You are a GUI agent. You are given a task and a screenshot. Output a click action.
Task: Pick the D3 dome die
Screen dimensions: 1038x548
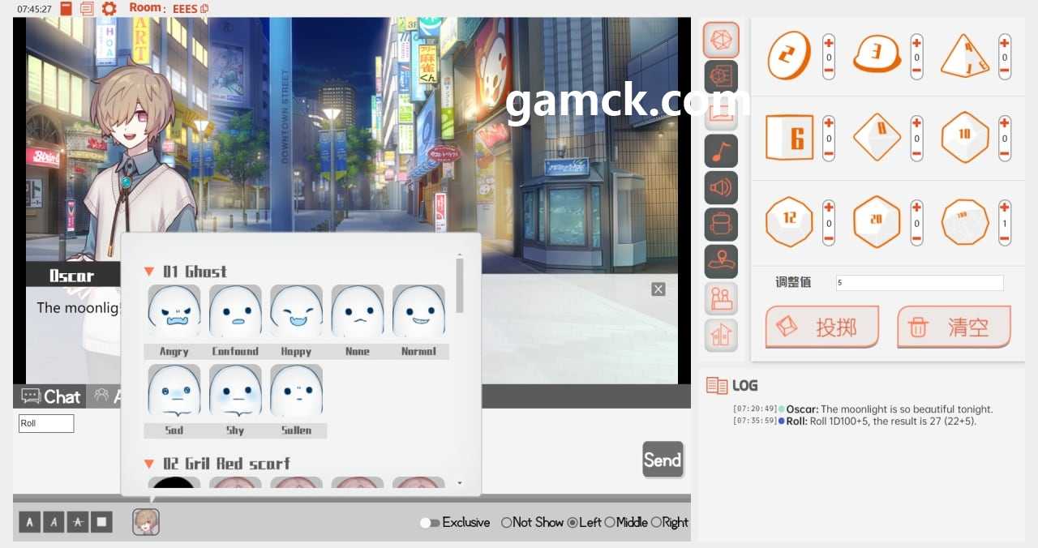(x=877, y=55)
